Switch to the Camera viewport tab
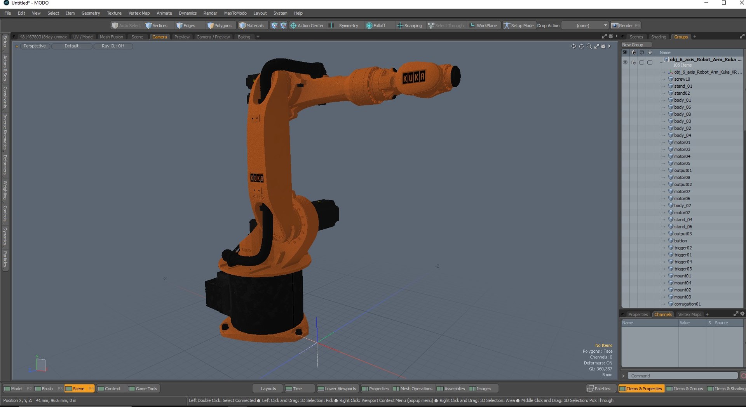Image resolution: width=746 pixels, height=407 pixels. [159, 37]
